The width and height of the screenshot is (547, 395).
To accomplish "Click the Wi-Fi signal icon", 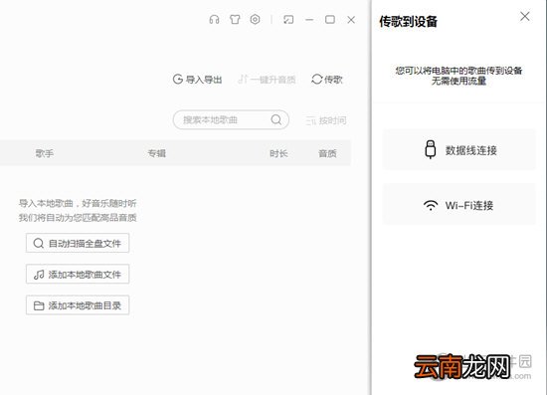I will tap(431, 205).
